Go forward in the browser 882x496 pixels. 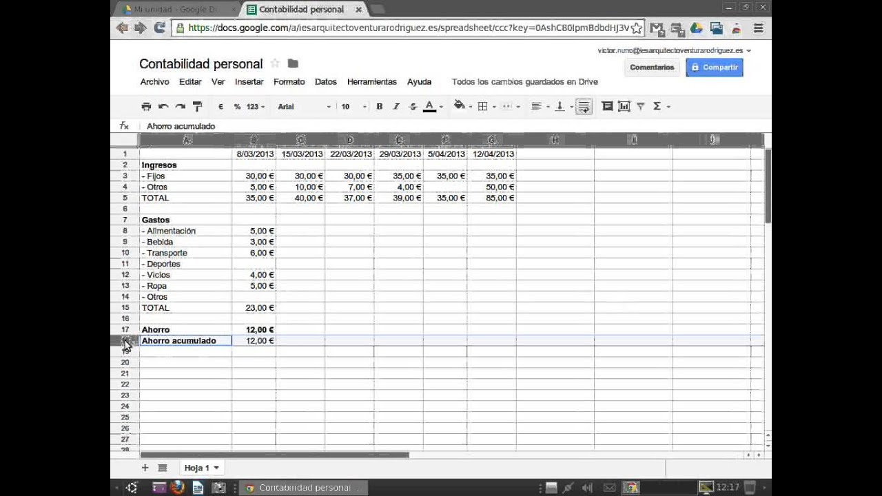pyautogui.click(x=141, y=28)
